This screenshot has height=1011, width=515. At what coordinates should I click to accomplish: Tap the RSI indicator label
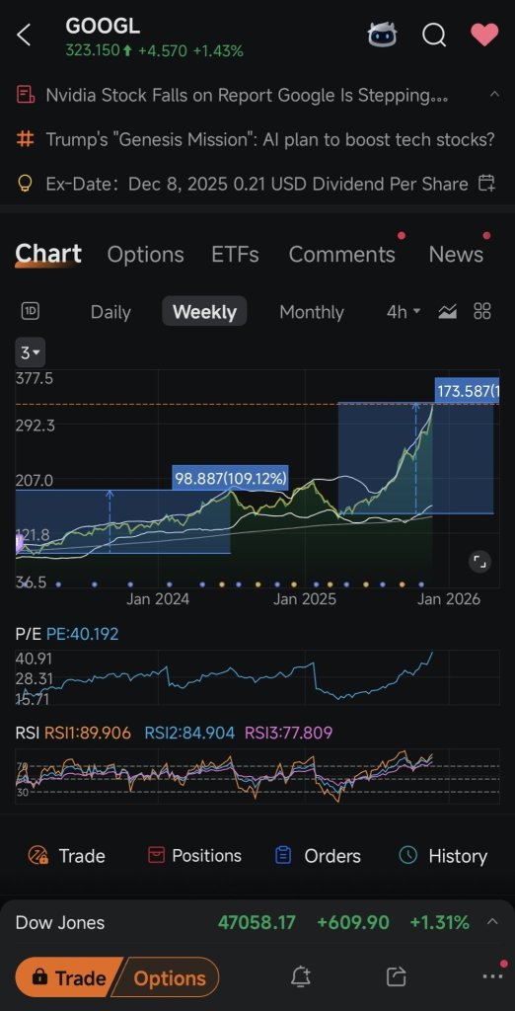[x=27, y=733]
